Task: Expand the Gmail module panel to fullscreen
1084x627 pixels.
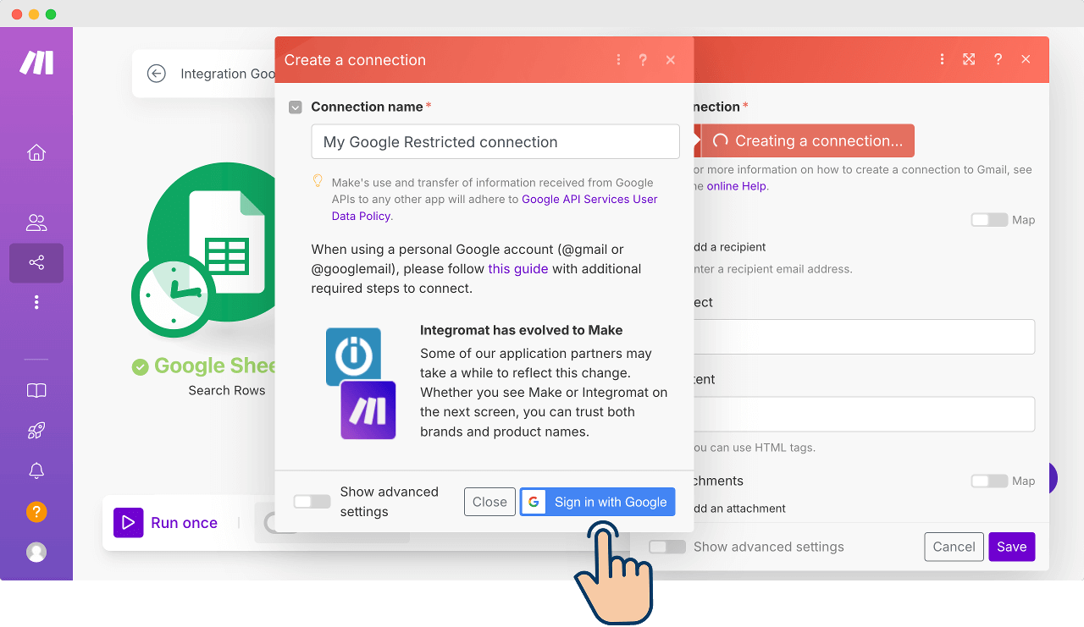Action: click(969, 59)
